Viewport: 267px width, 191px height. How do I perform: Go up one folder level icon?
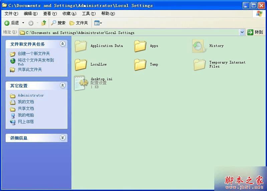[44, 23]
